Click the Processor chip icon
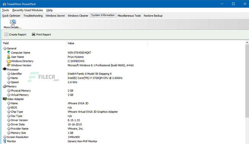The image size is (249, 144). [4, 69]
